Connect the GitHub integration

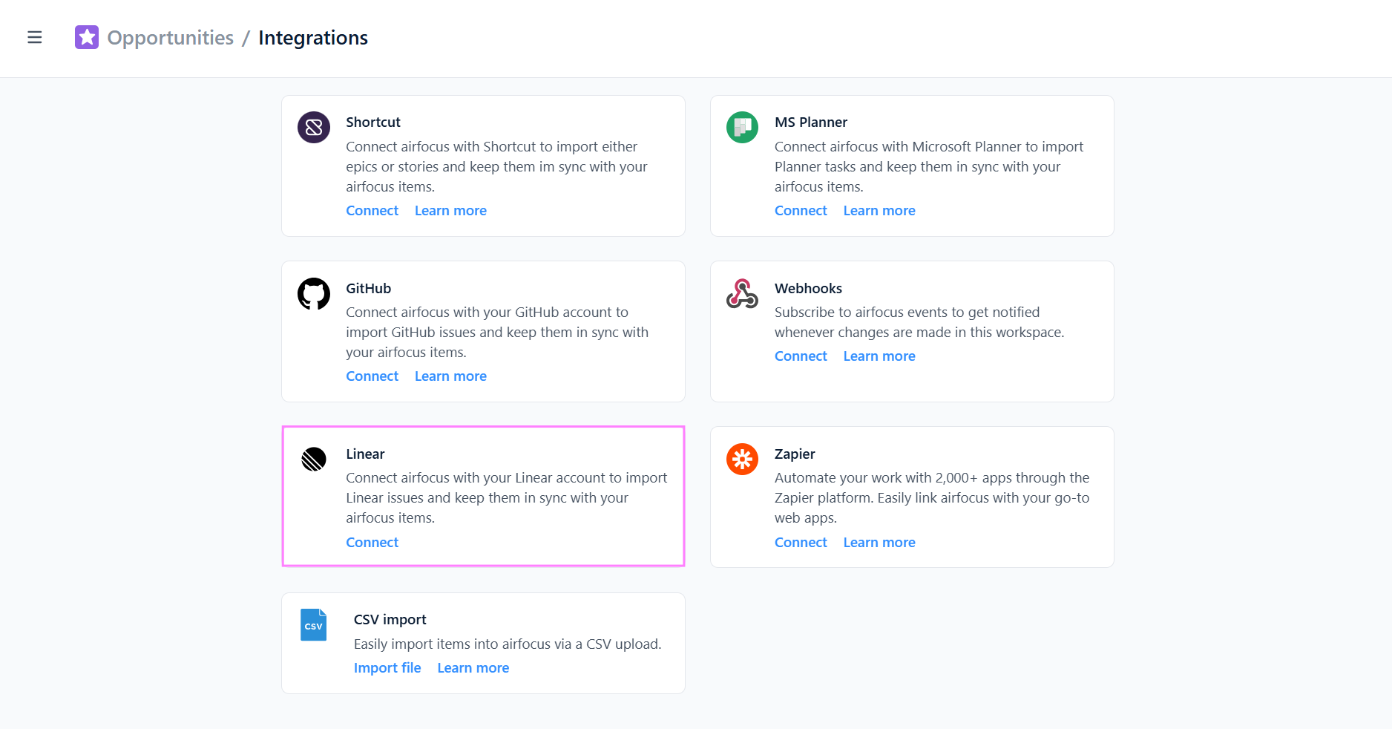pyautogui.click(x=372, y=376)
